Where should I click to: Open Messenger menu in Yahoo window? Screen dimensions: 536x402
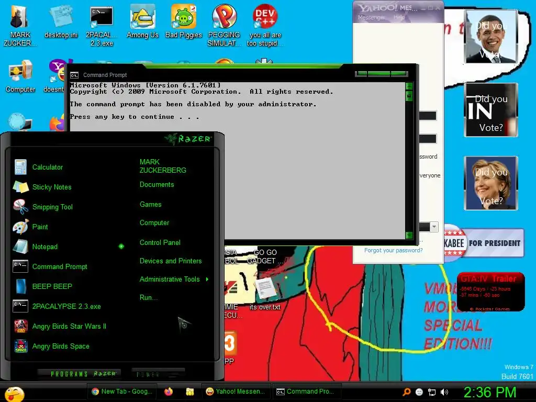[x=371, y=17]
